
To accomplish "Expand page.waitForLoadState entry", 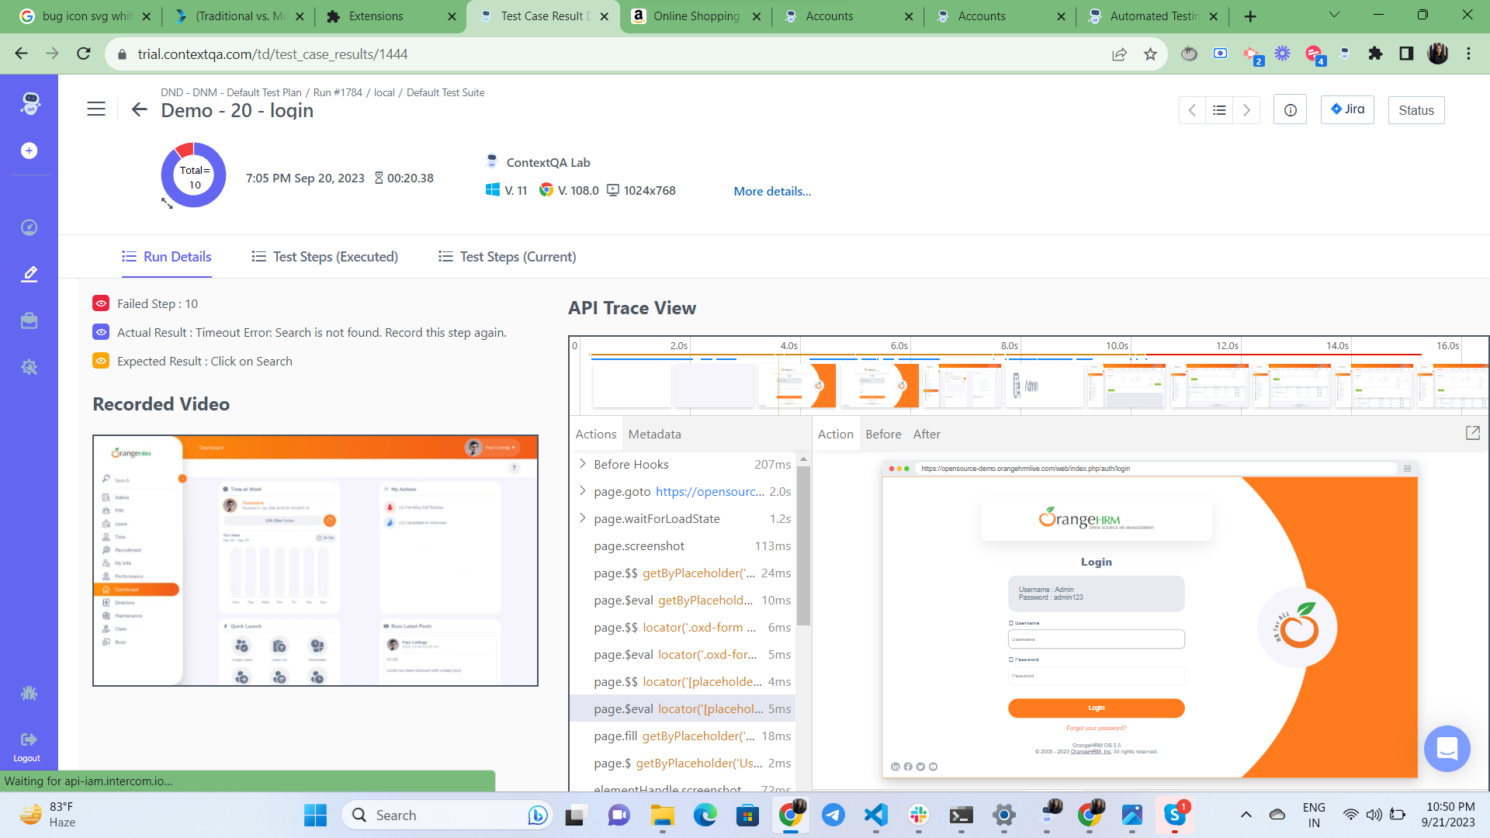I will [581, 519].
